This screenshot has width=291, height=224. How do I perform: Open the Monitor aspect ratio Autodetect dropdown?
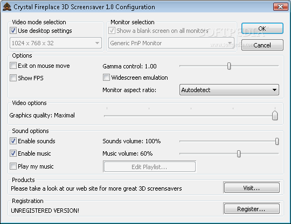[229, 90]
